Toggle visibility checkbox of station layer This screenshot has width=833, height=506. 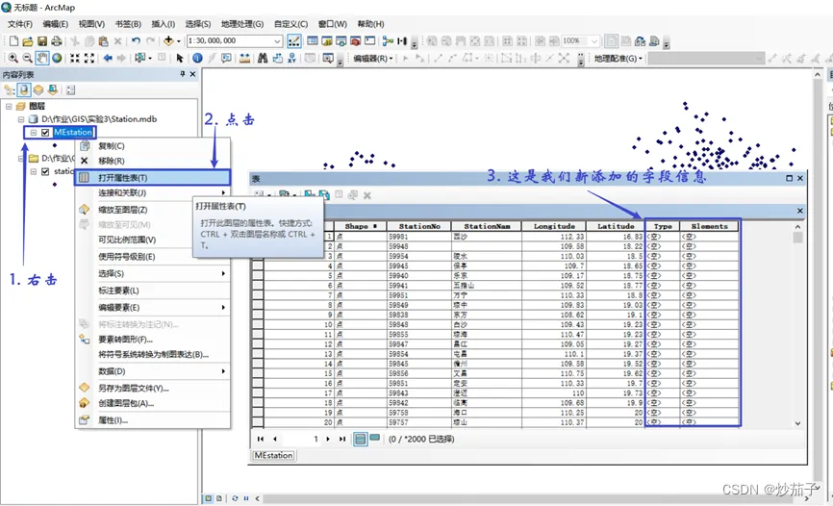[x=45, y=171]
